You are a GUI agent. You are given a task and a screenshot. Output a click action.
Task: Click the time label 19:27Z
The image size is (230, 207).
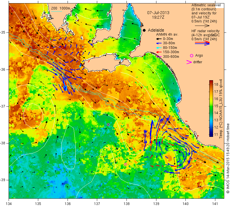pos(158,17)
